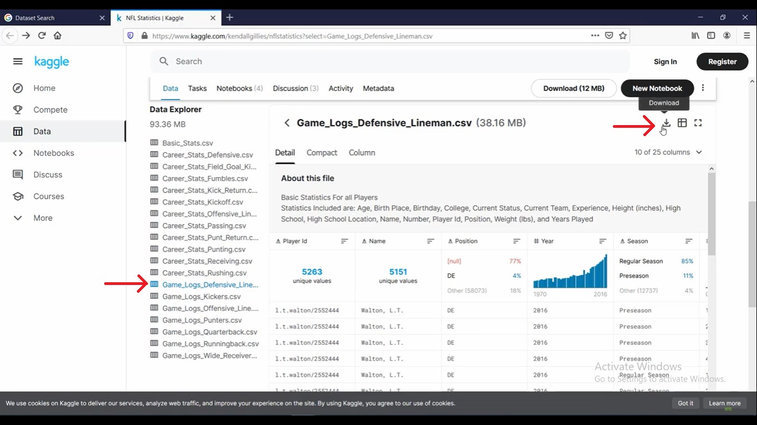Viewport: 757px width, 425px height.
Task: Open Game_Logs_Kickers.csv file
Action: click(201, 297)
